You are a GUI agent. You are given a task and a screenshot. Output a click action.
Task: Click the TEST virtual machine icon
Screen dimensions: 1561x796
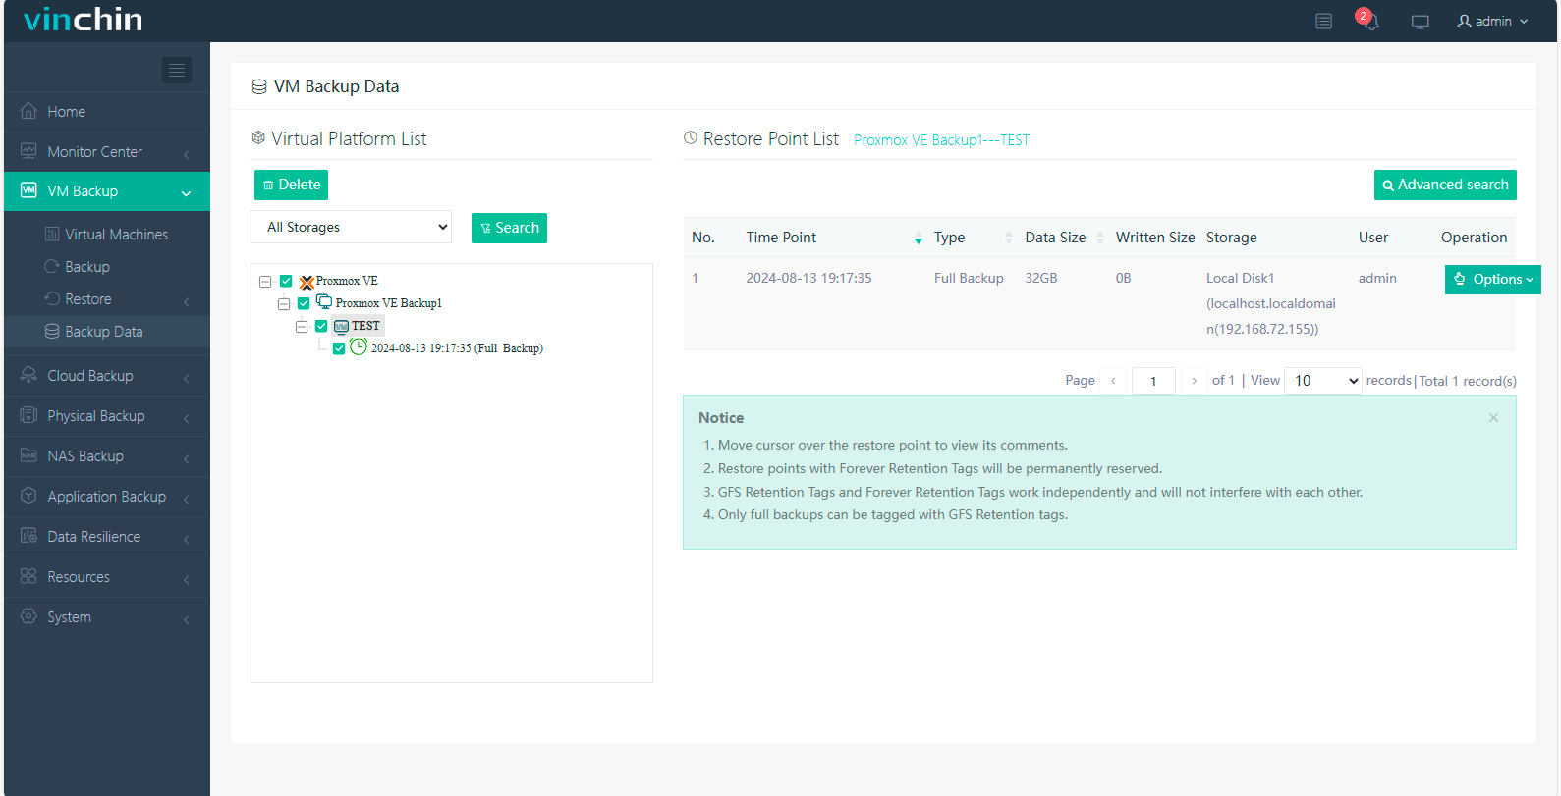(x=341, y=326)
